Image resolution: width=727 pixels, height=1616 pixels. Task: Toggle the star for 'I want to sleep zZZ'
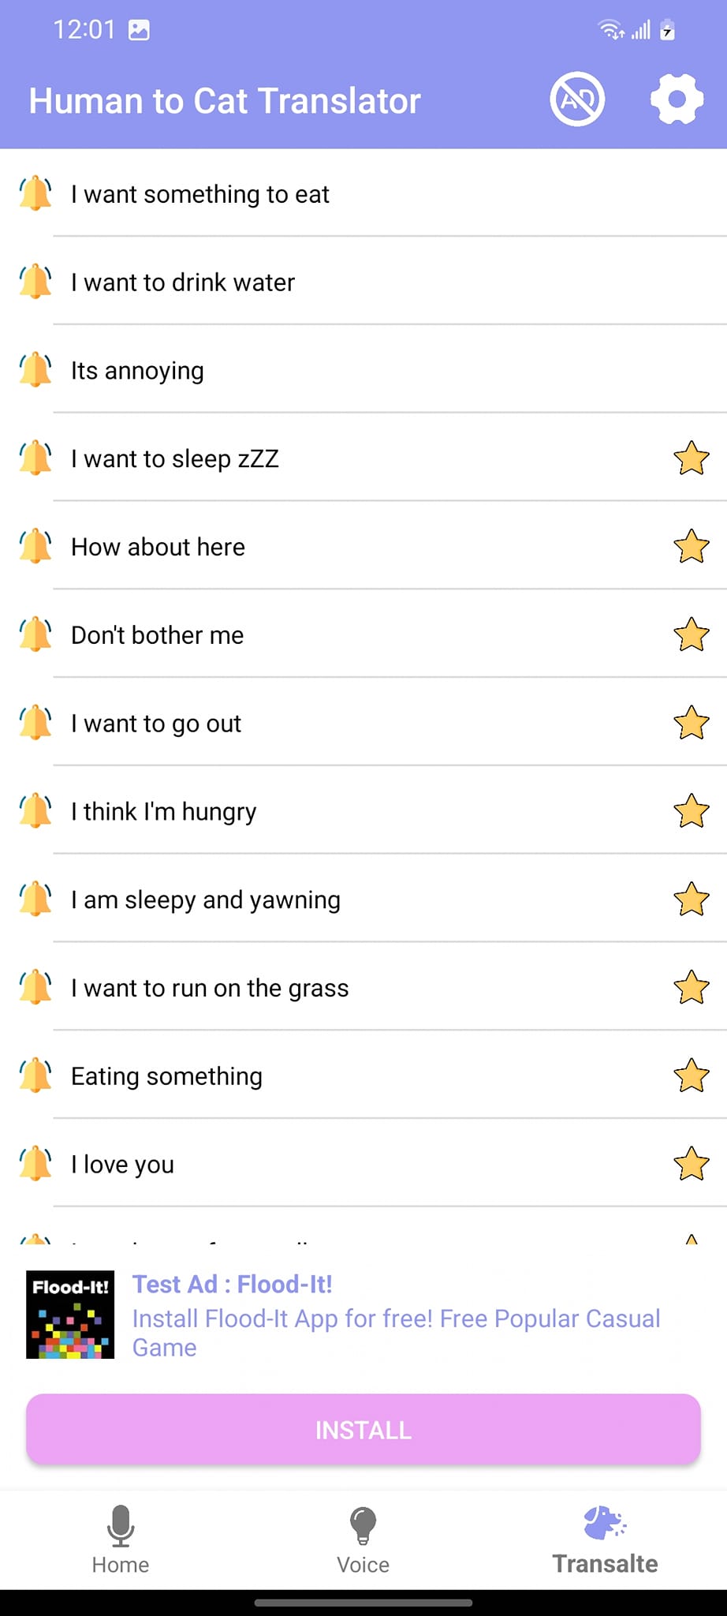click(x=692, y=458)
